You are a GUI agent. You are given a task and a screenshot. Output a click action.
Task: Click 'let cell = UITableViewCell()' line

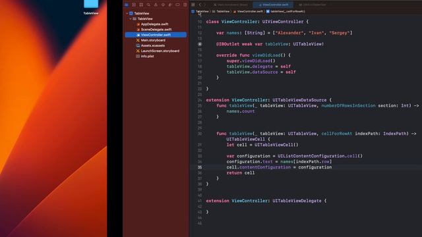[x=262, y=145]
